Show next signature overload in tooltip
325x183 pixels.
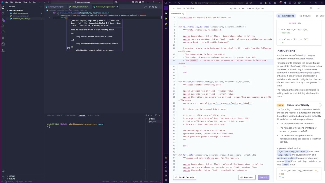[x=68, y=50]
